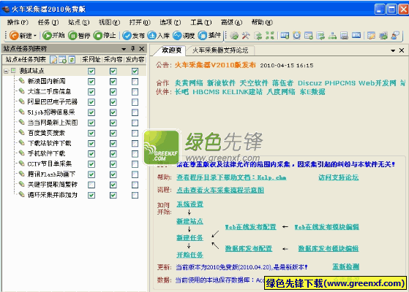The width and height of the screenshot is (409, 292).
Task: Open the tab list dropdown arrow
Action: tap(393, 50)
